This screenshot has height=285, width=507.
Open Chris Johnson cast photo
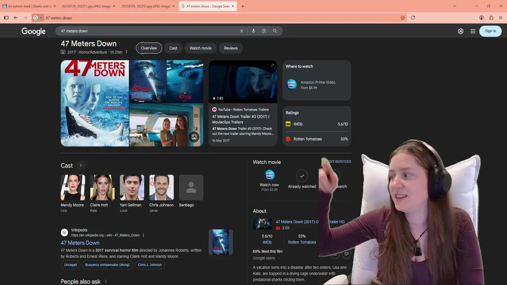(161, 188)
